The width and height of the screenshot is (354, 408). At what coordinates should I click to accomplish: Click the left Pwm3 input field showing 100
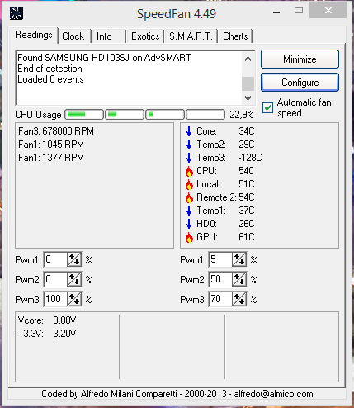click(55, 299)
